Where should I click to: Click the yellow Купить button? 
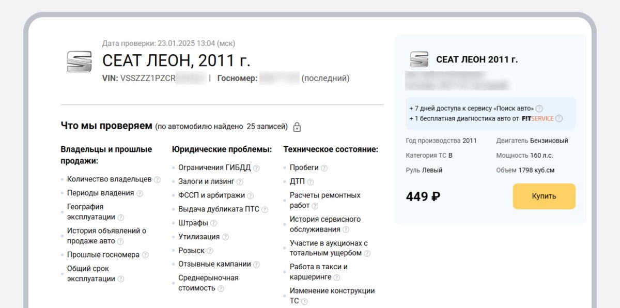544,196
